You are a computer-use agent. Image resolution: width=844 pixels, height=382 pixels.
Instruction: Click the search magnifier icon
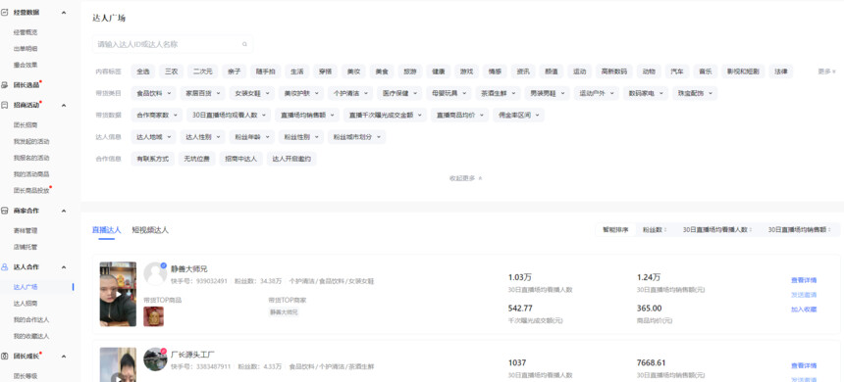(244, 45)
